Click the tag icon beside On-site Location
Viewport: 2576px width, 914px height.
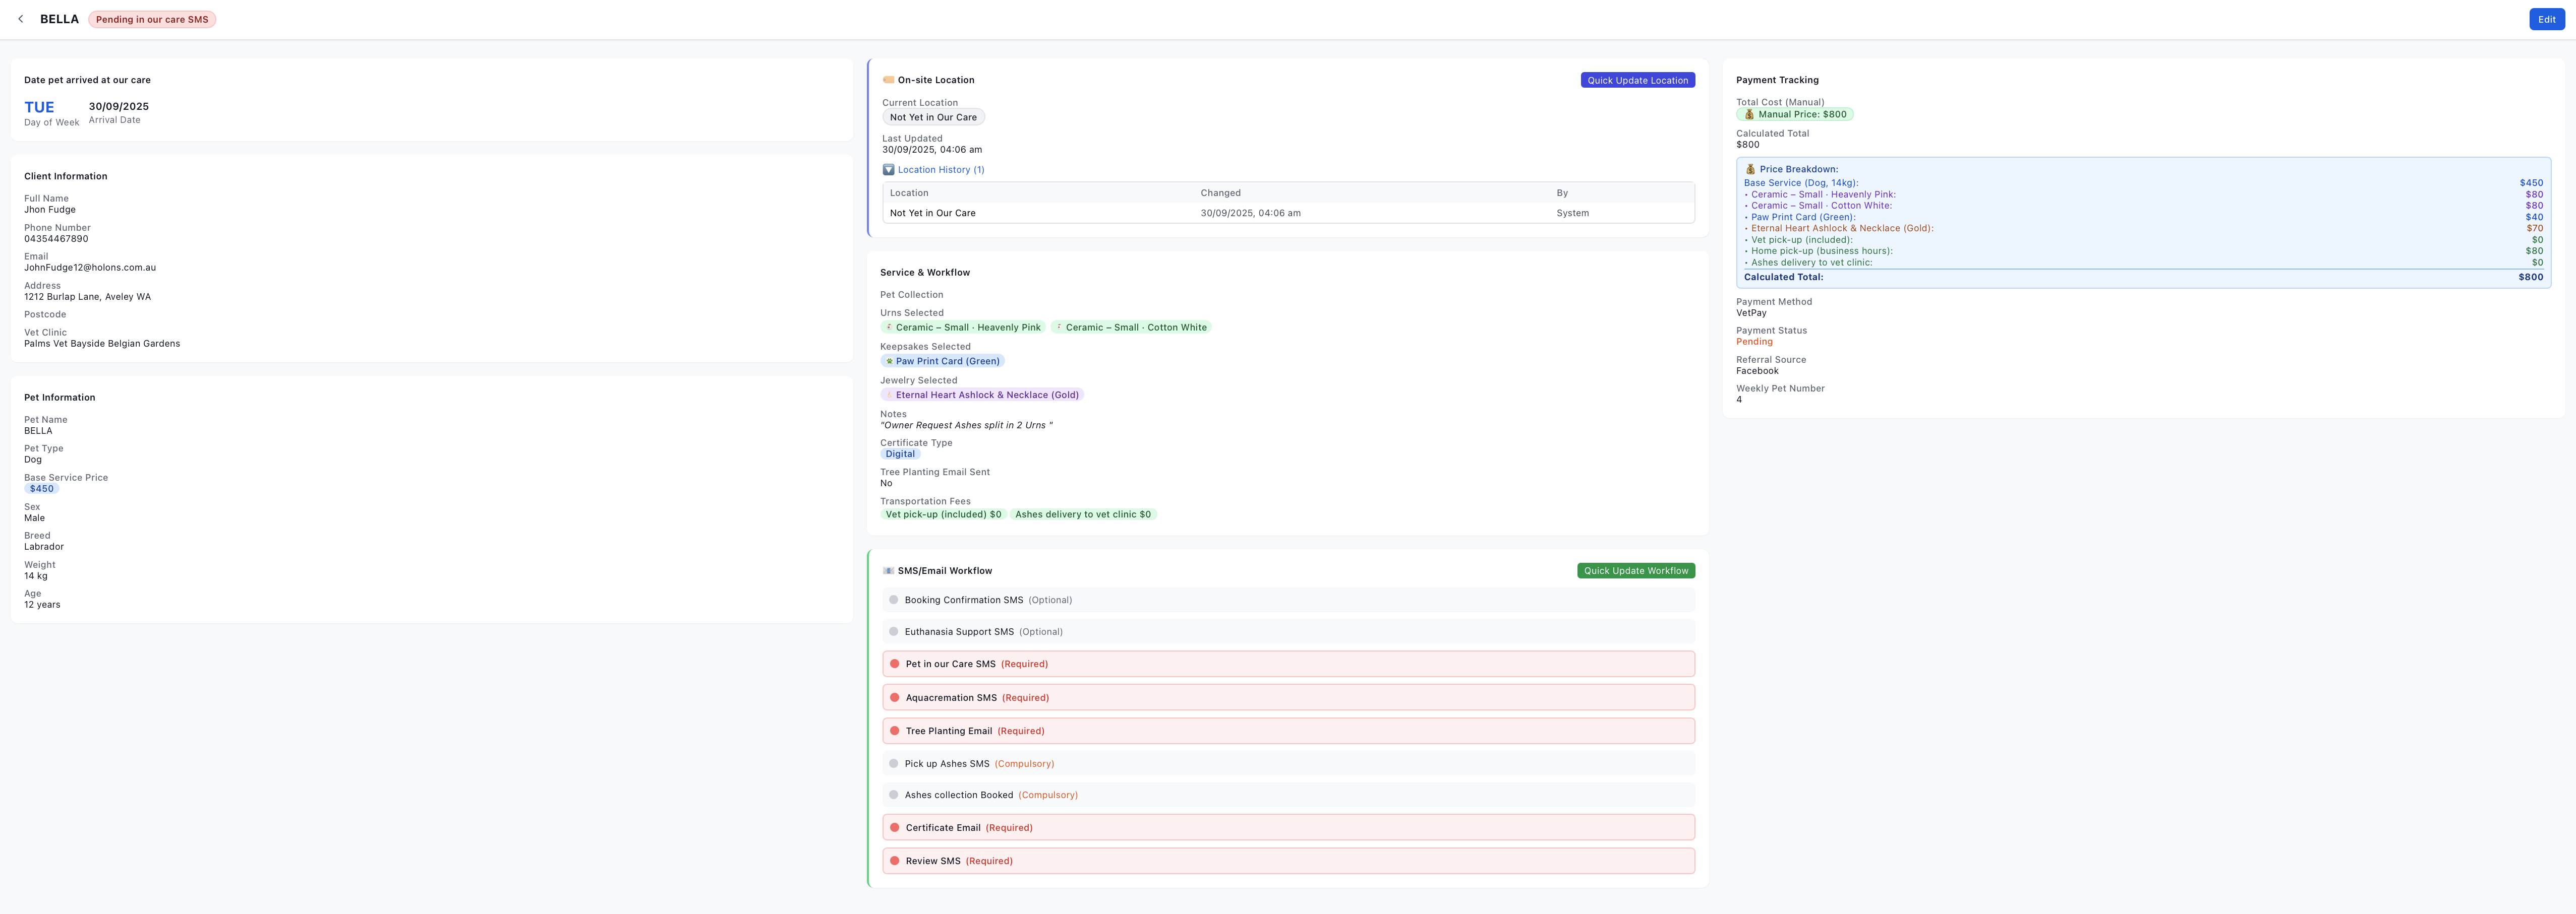point(888,80)
